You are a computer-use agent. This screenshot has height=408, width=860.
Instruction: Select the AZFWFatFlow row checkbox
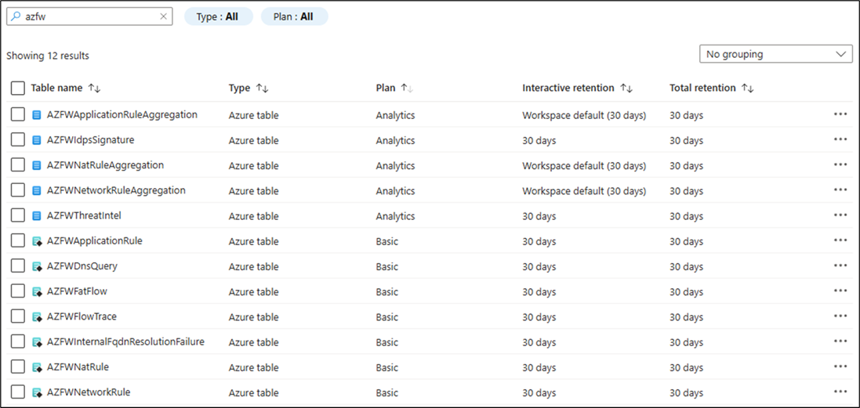point(18,291)
